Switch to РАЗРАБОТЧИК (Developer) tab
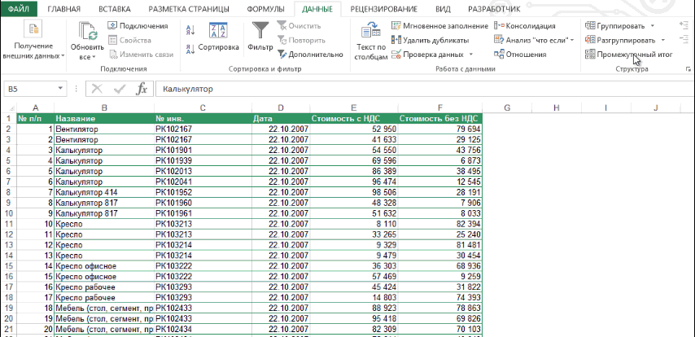This screenshot has height=337, width=695. click(494, 9)
